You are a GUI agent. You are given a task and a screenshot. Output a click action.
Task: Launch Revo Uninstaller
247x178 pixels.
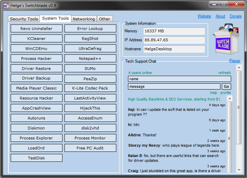(x=36, y=29)
